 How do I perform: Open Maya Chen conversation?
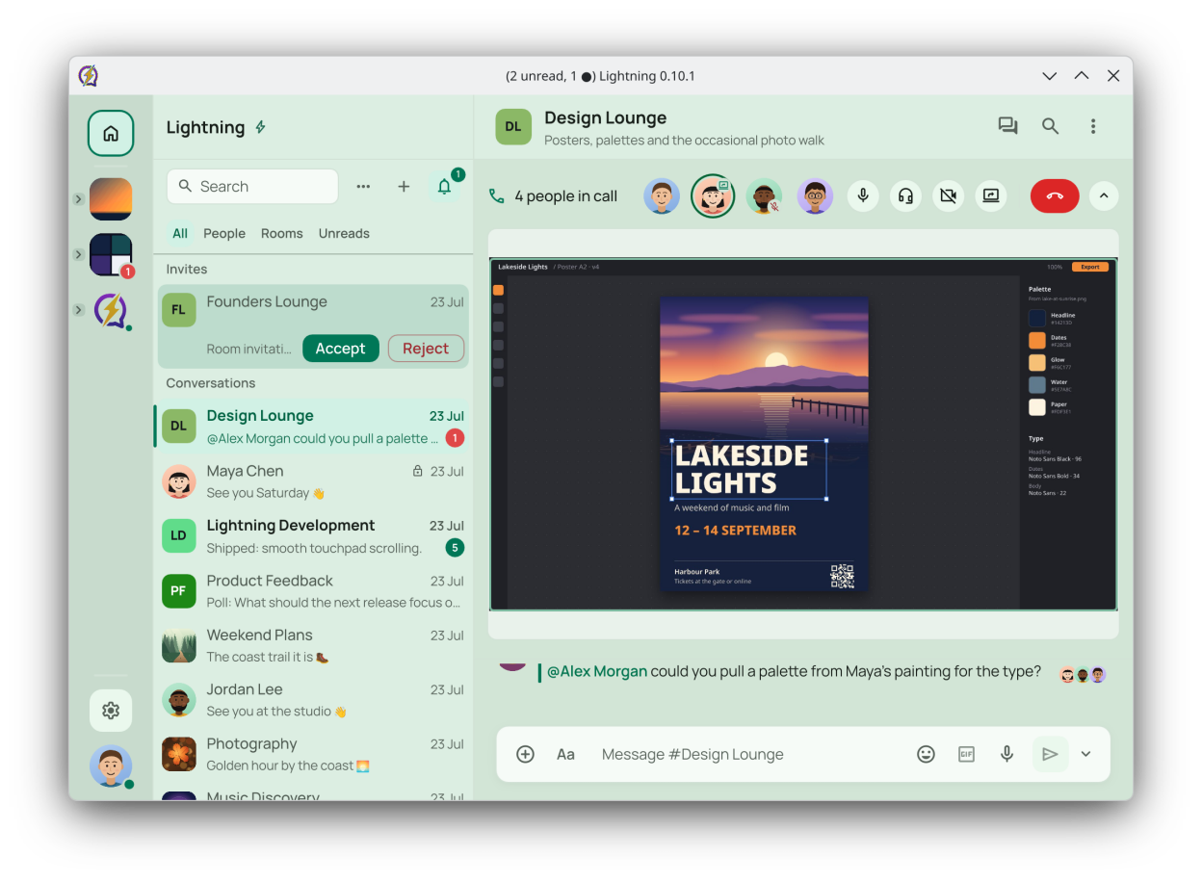click(x=313, y=481)
